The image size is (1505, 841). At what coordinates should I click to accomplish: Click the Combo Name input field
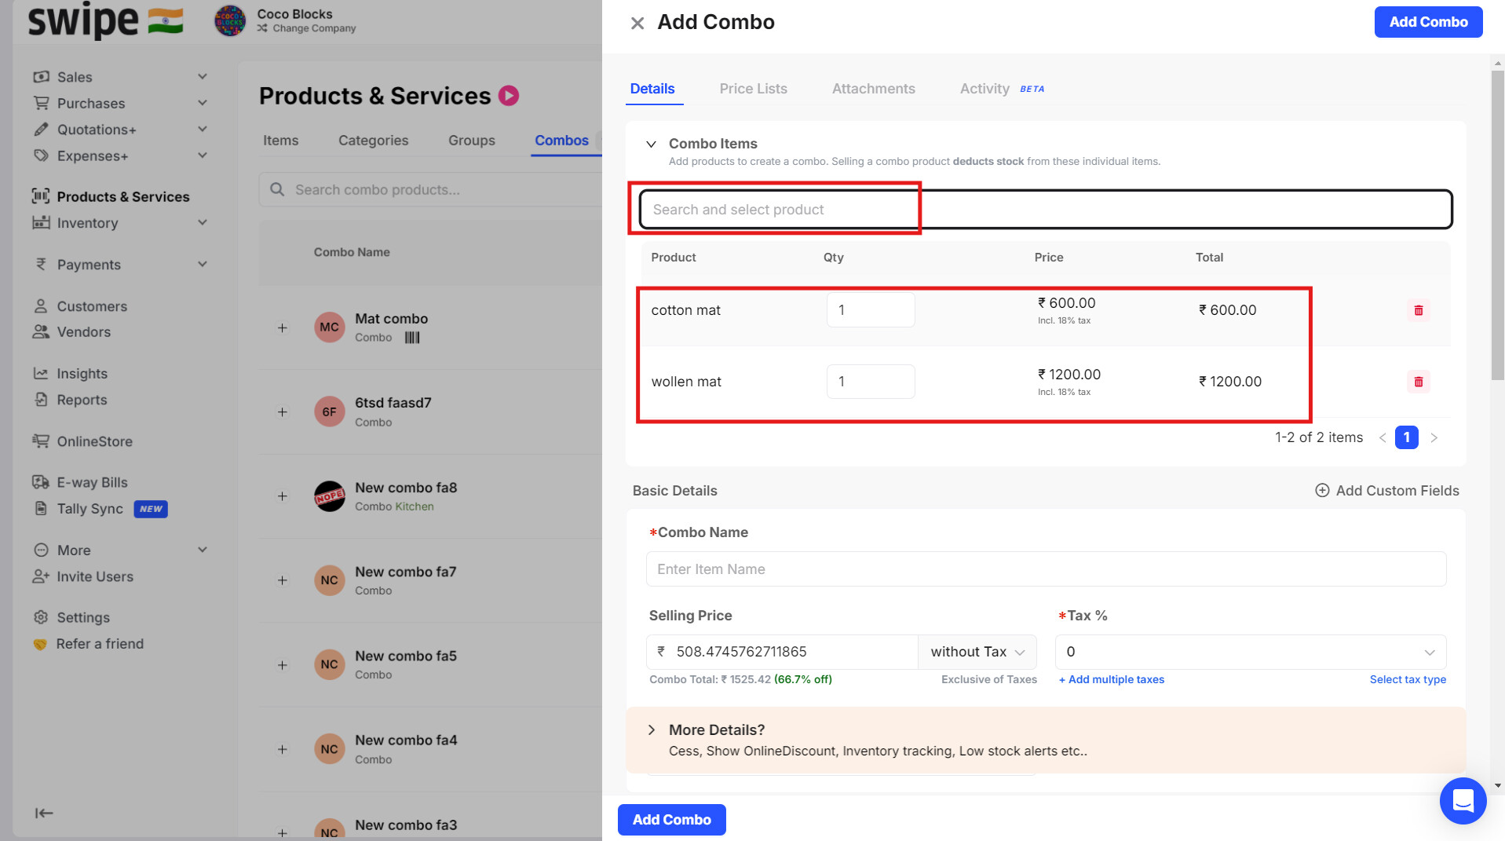[1045, 569]
